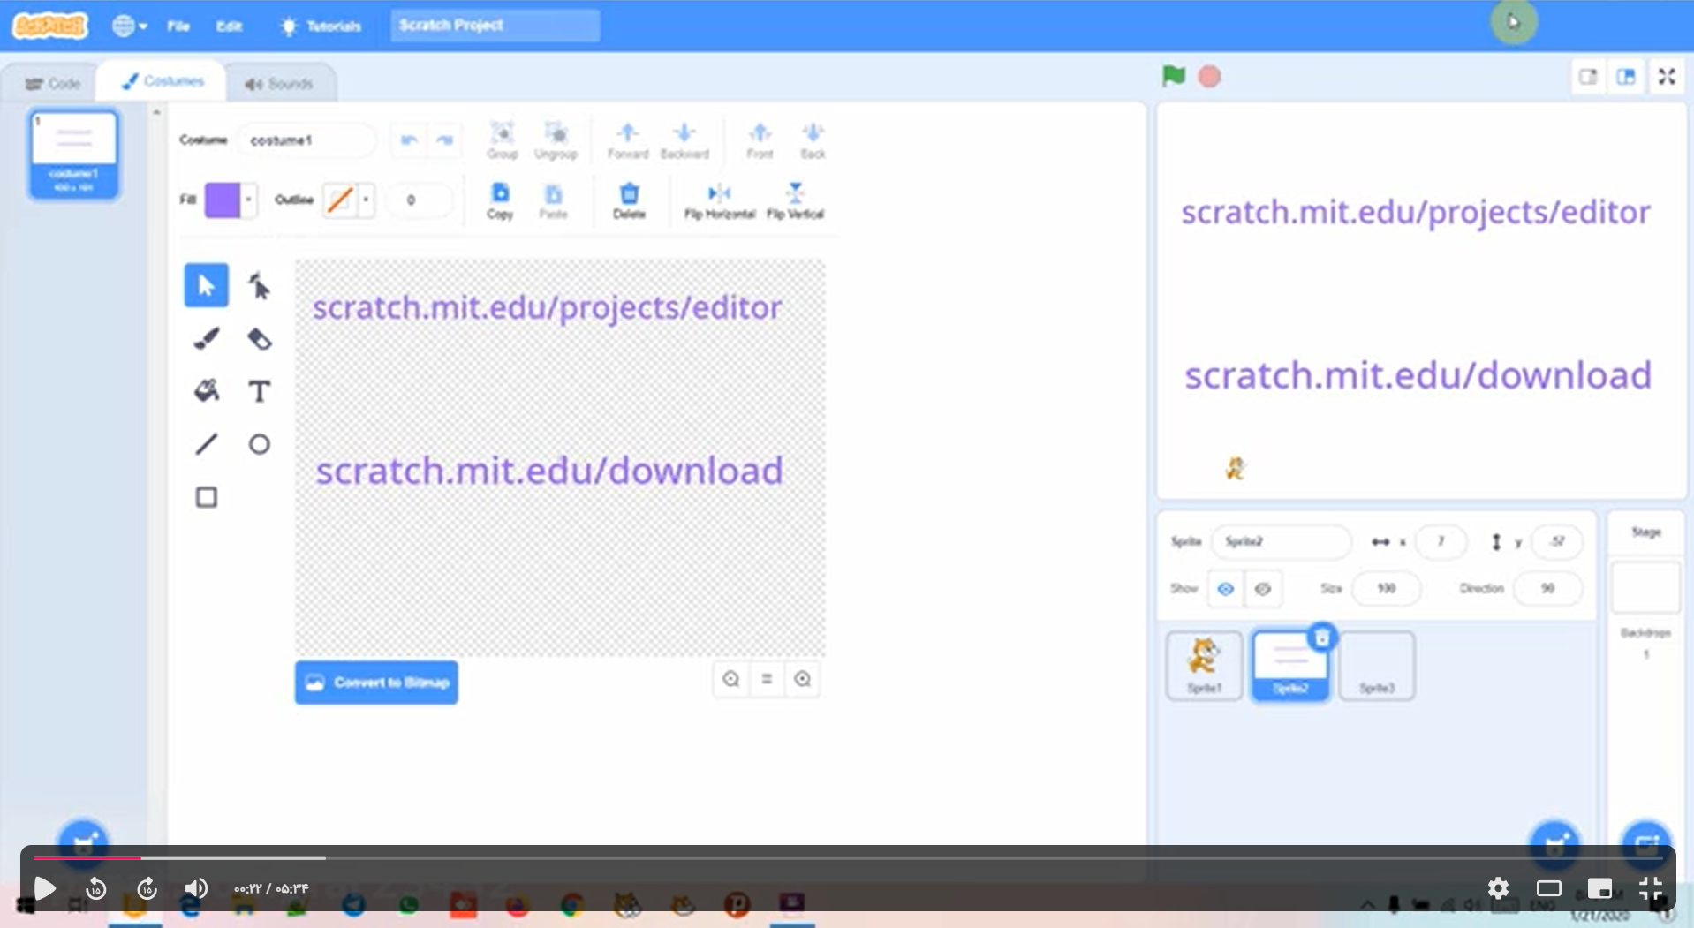1694x928 pixels.
Task: Delete the selected object
Action: tap(629, 200)
